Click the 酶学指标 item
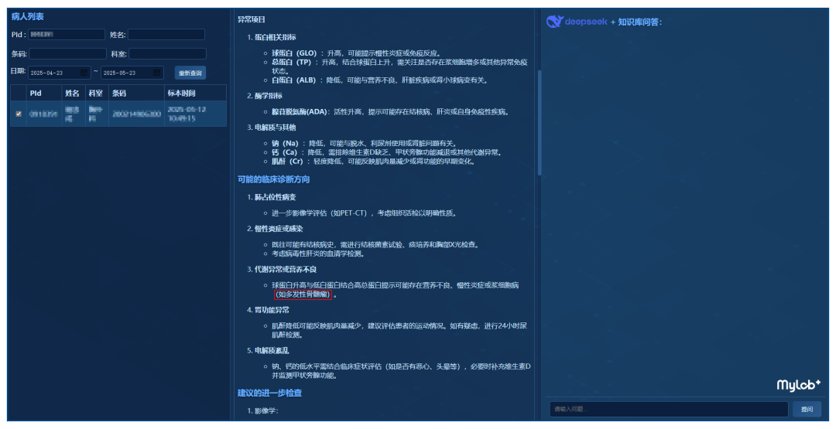Viewport: 836px width, 429px height. click(268, 96)
